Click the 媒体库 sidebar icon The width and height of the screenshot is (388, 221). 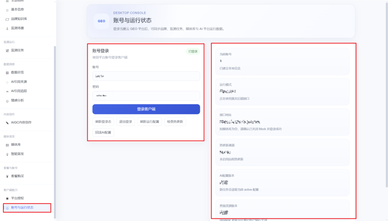point(7,145)
